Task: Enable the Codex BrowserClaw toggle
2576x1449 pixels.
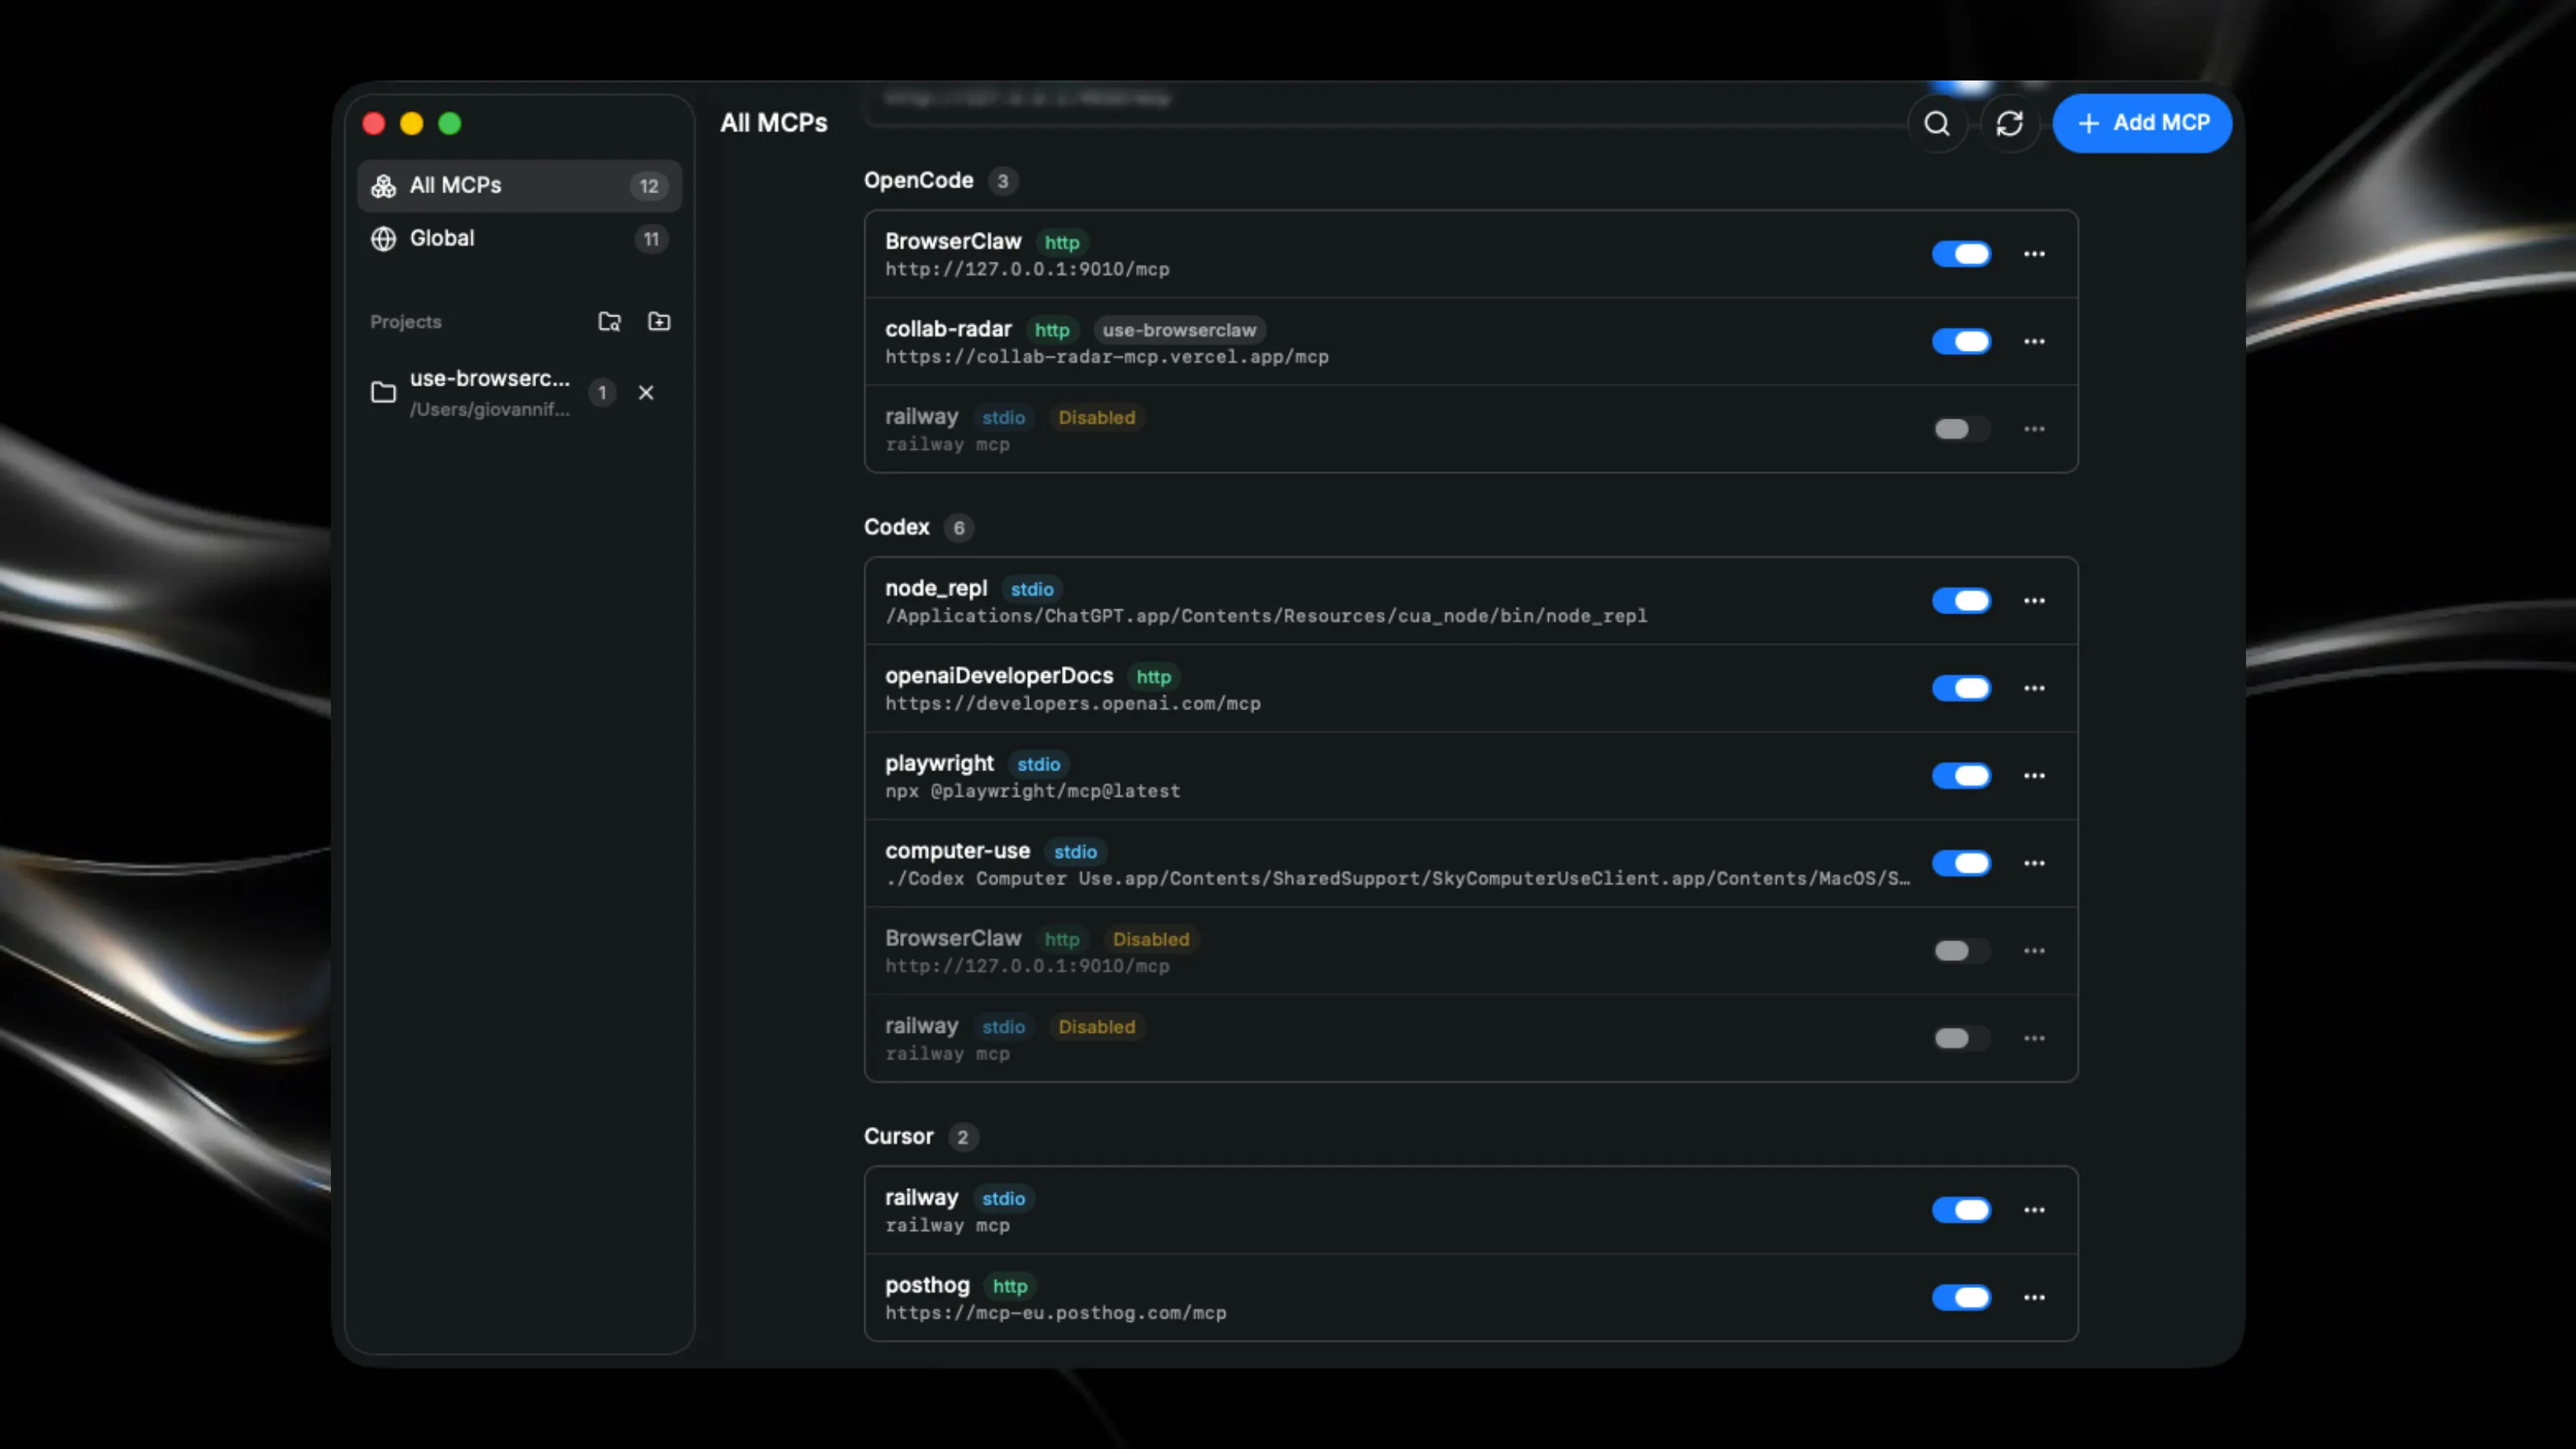Action: pyautogui.click(x=1961, y=951)
